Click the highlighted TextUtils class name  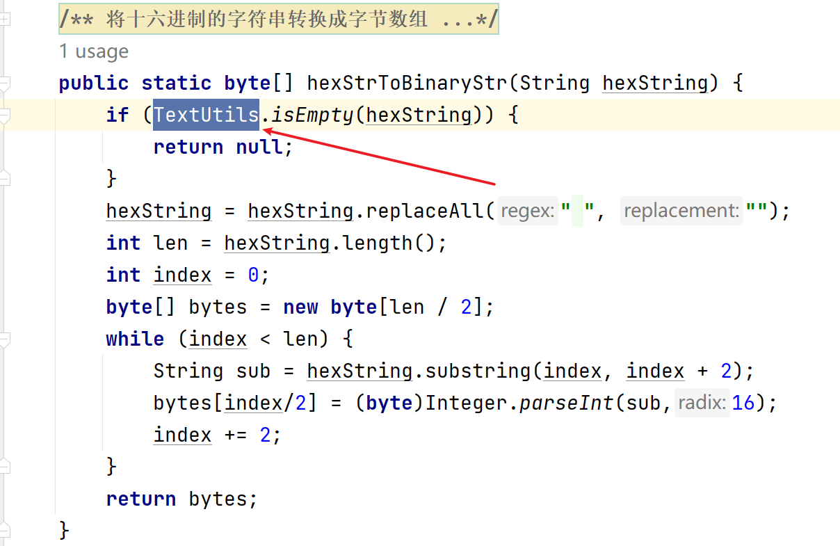coord(207,115)
